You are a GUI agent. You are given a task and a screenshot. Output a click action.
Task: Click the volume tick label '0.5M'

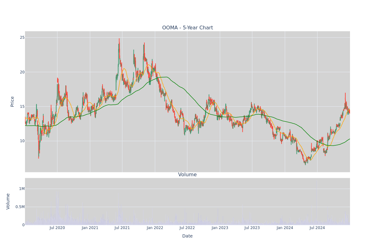point(20,207)
